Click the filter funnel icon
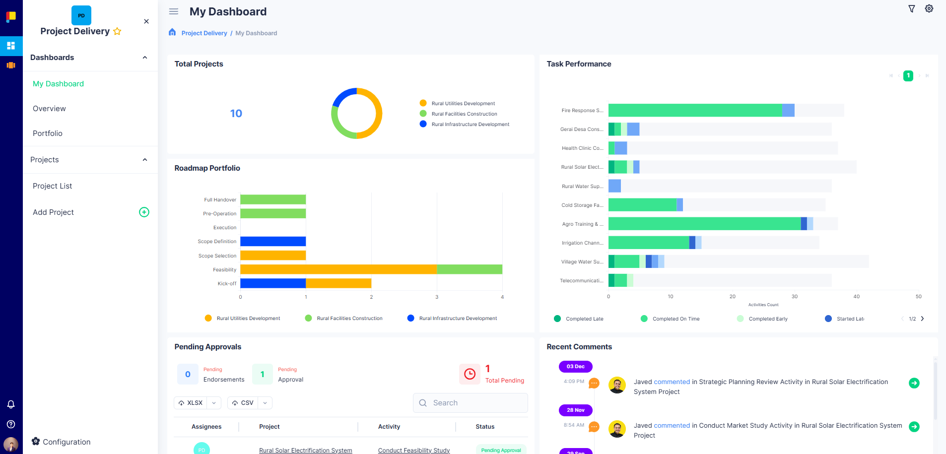This screenshot has height=454, width=946. pos(912,9)
